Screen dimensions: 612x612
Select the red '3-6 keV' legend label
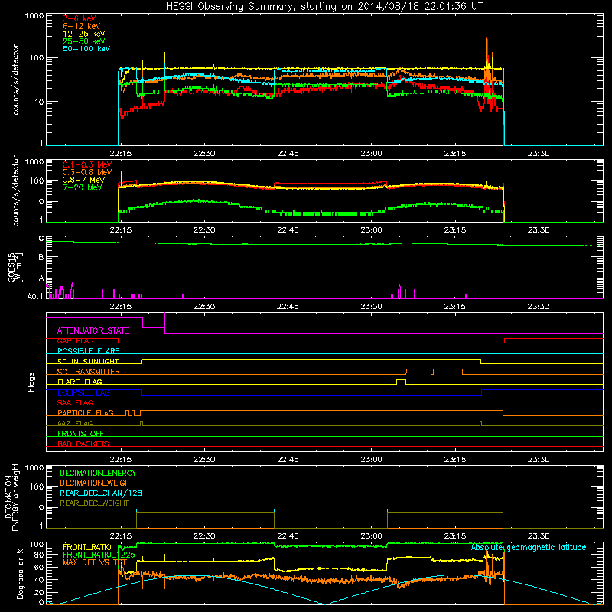[x=80, y=18]
